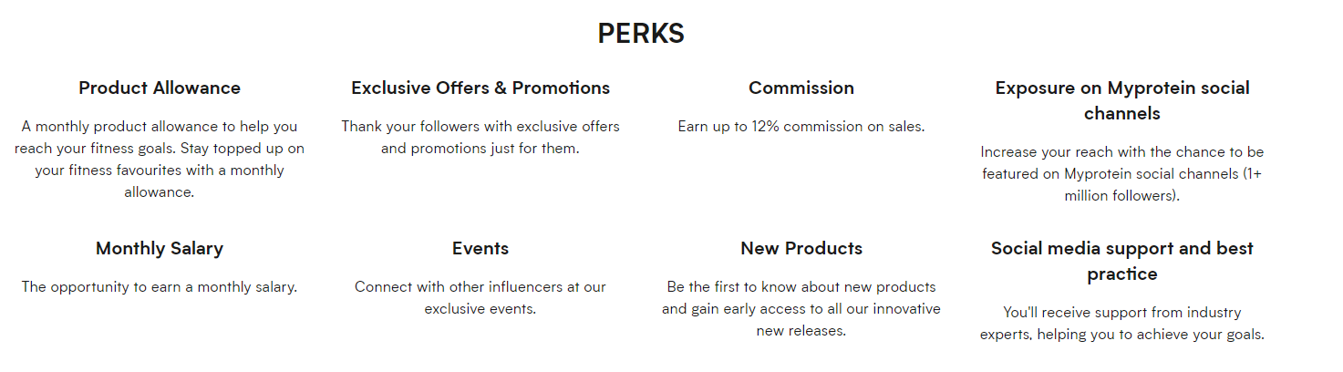Screen dimensions: 1343x372
Task: Click Exposure on Myprotein social channels heading
Action: pos(1122,101)
